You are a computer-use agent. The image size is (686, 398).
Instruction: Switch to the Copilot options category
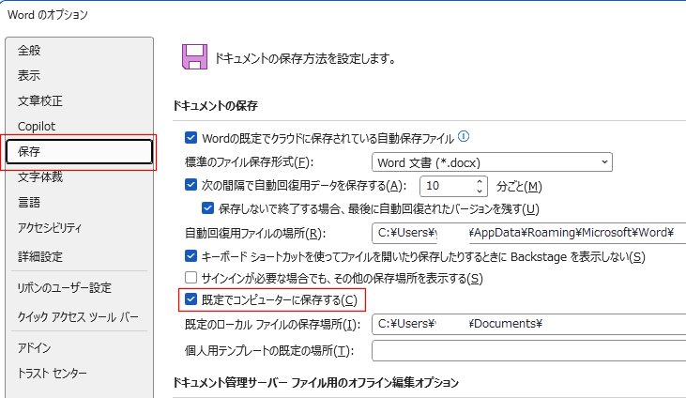pyautogui.click(x=37, y=126)
